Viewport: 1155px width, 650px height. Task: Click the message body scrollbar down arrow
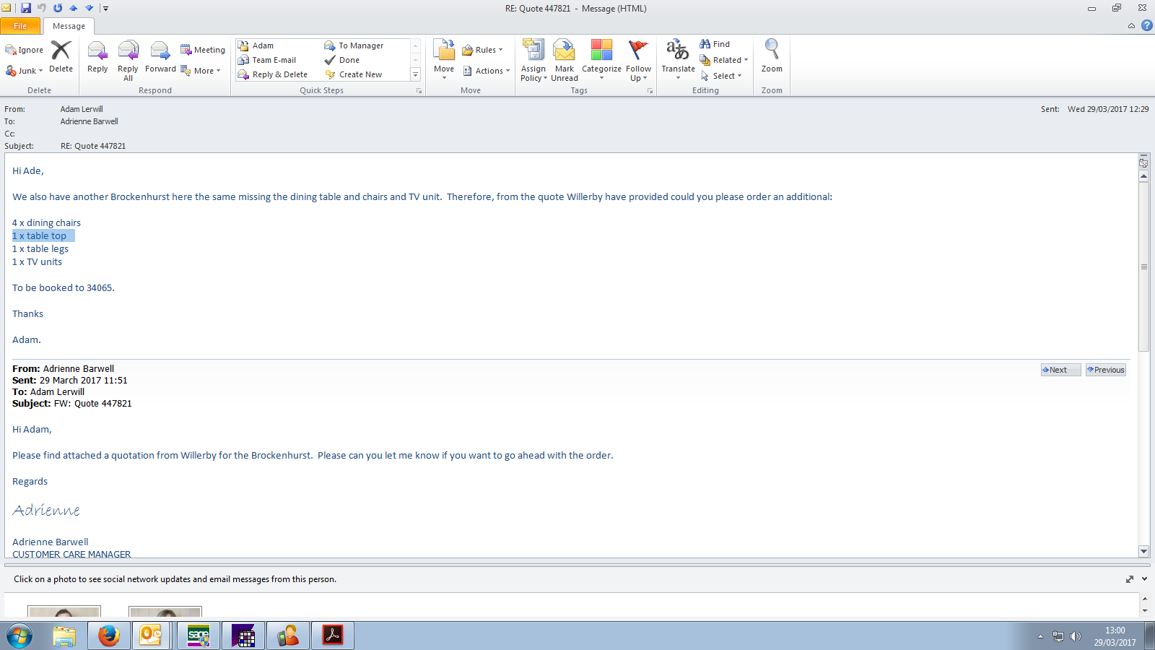tap(1143, 551)
